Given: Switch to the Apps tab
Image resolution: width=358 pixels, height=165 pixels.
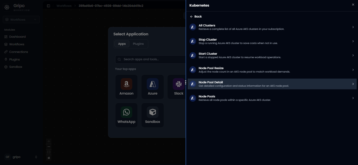Looking at the screenshot, I should 122,44.
